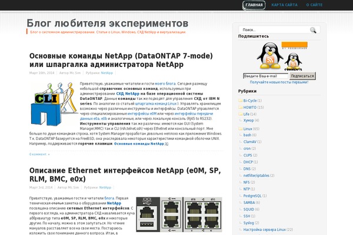
Task: Open the bash subcategory
Action: tap(247, 135)
